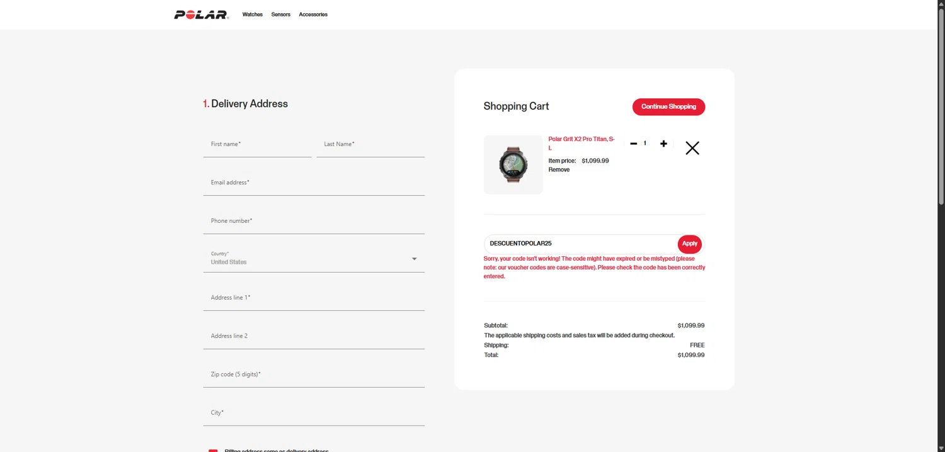Click the Remove link under item price
Image resolution: width=945 pixels, height=452 pixels.
point(559,169)
